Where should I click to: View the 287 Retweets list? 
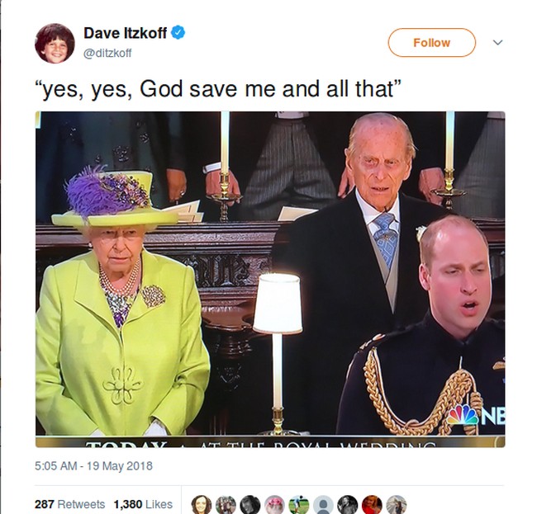(69, 504)
